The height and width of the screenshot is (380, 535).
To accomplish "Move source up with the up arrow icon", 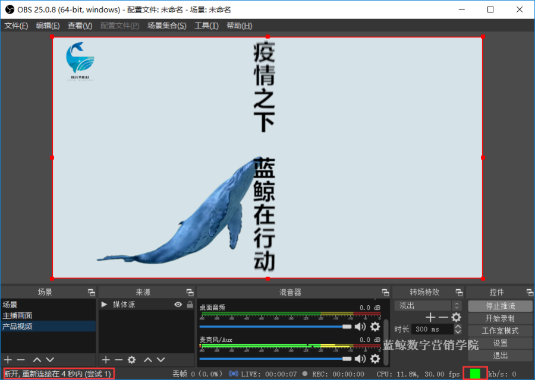I will click(148, 359).
